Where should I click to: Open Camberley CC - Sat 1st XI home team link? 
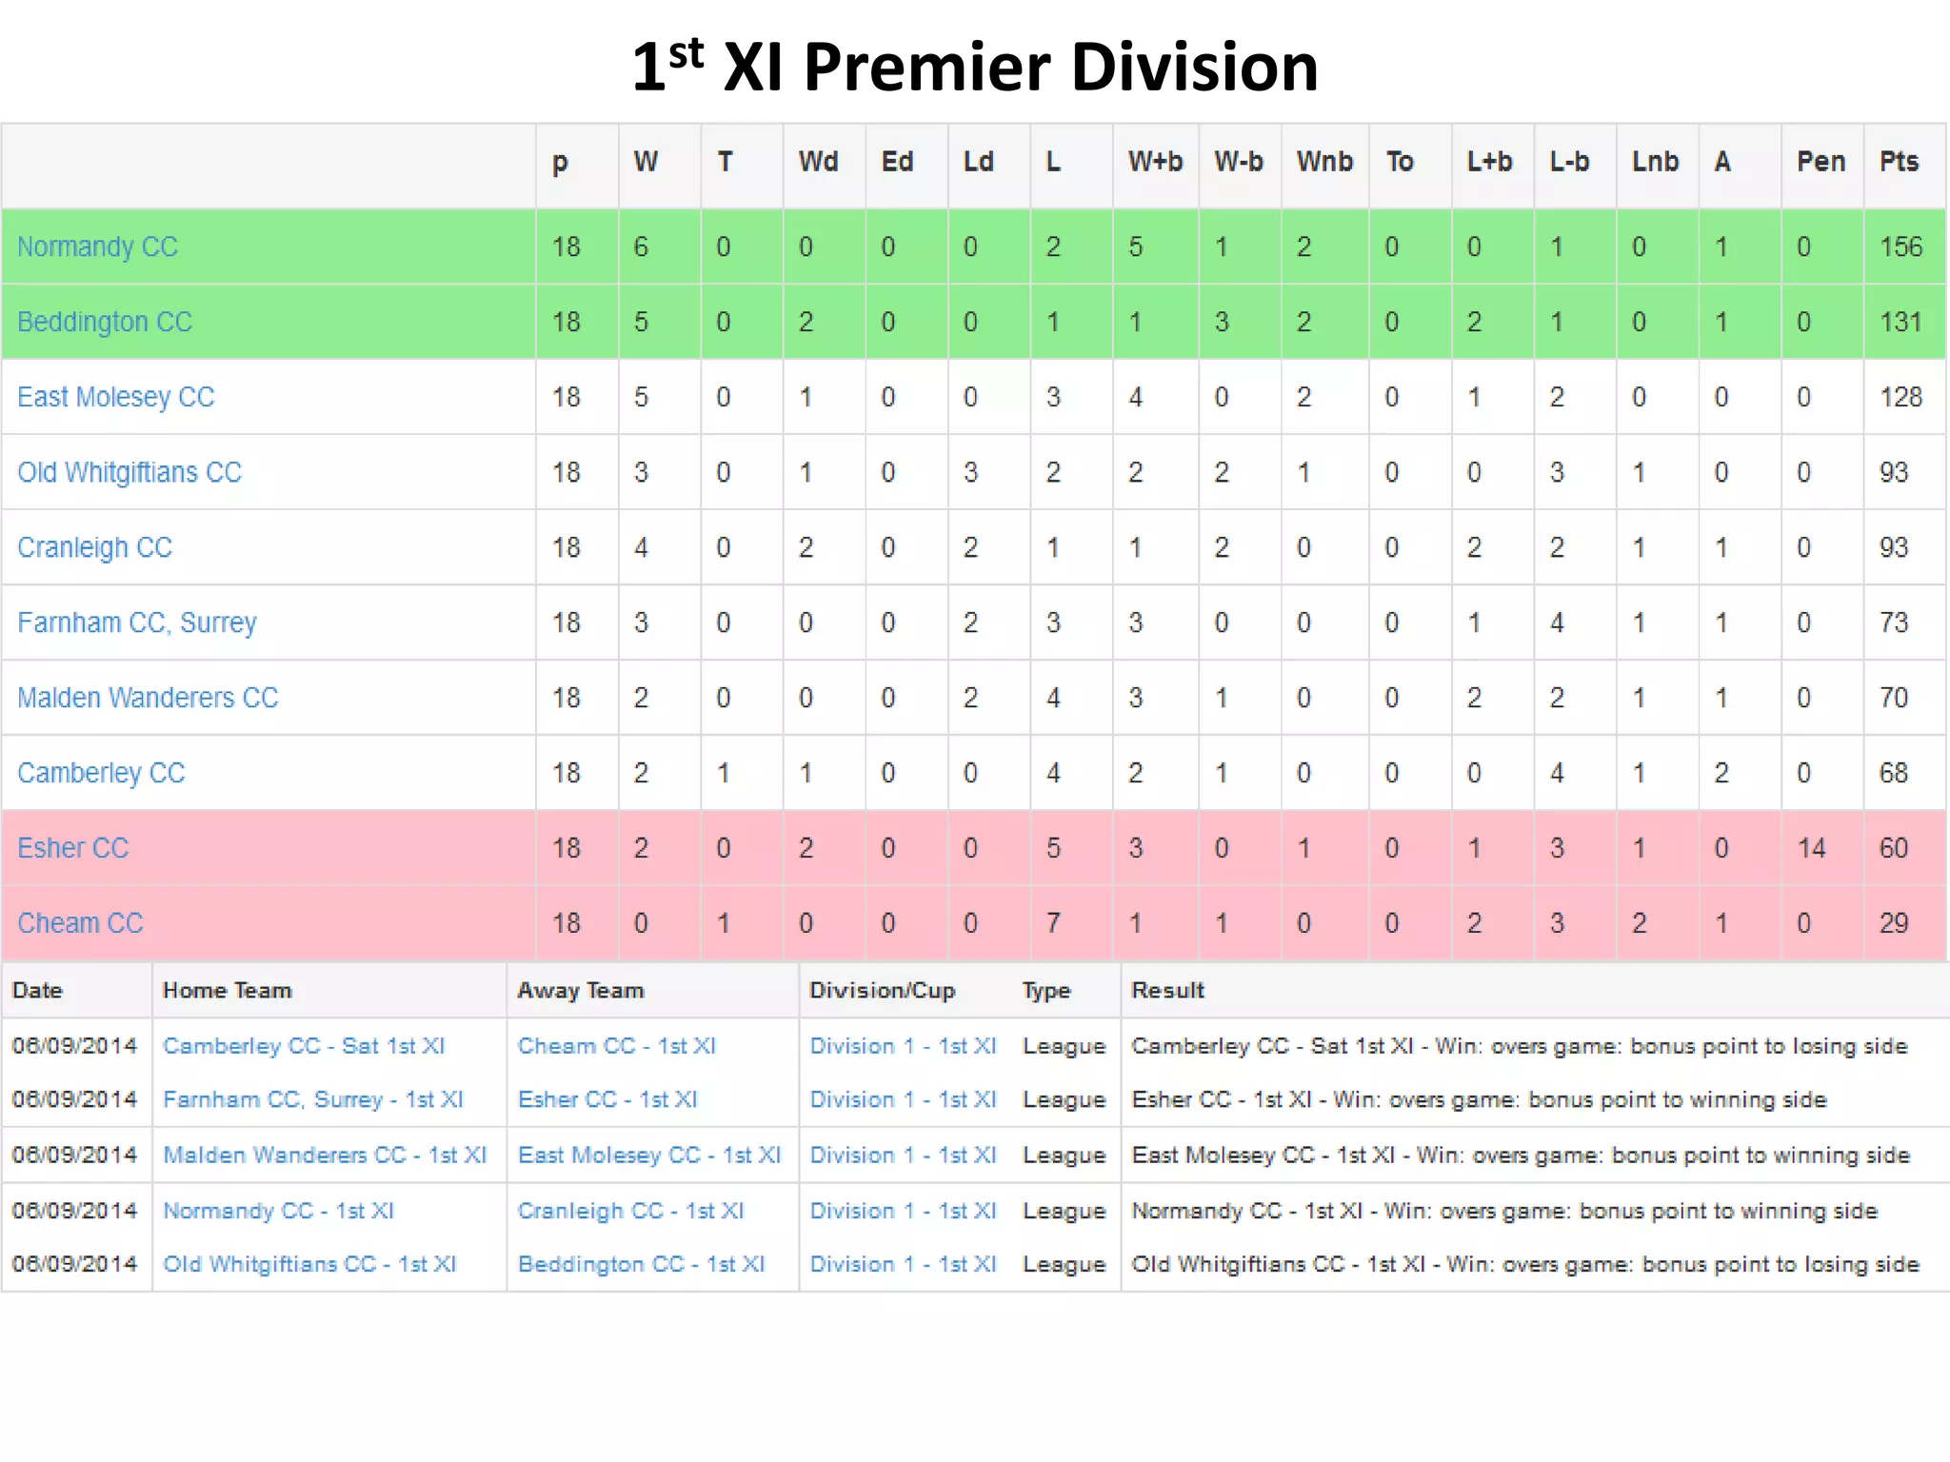[304, 1045]
